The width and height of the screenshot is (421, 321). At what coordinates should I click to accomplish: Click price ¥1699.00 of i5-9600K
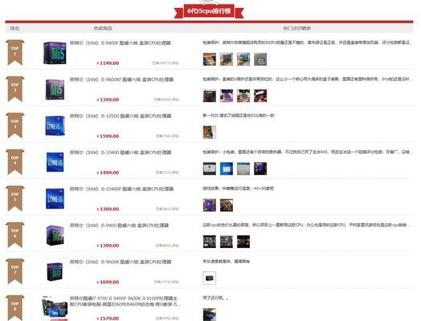coord(108,282)
